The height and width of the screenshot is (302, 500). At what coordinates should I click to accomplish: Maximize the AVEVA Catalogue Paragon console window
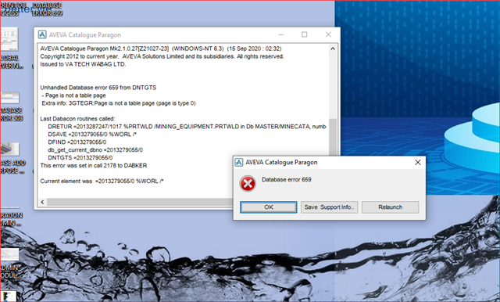click(x=304, y=34)
